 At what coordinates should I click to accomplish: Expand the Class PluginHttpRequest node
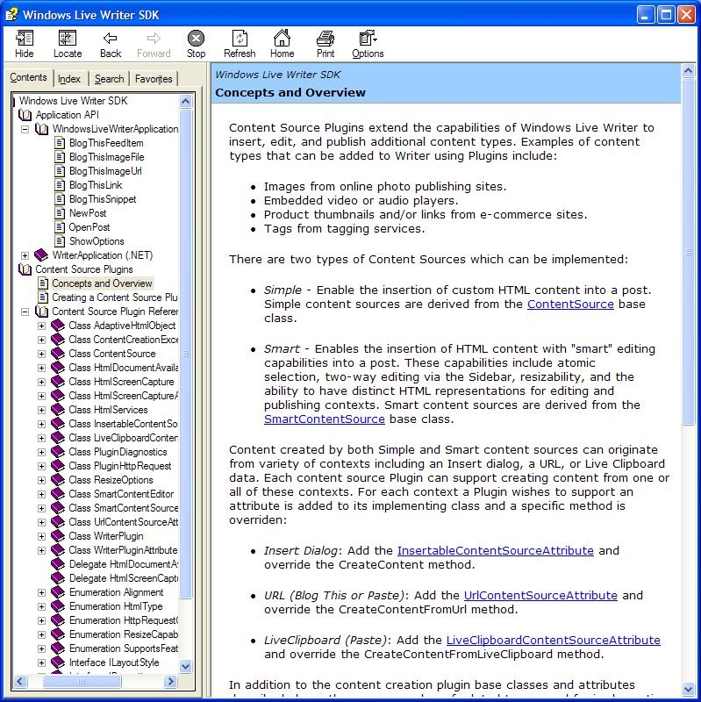pyautogui.click(x=41, y=466)
